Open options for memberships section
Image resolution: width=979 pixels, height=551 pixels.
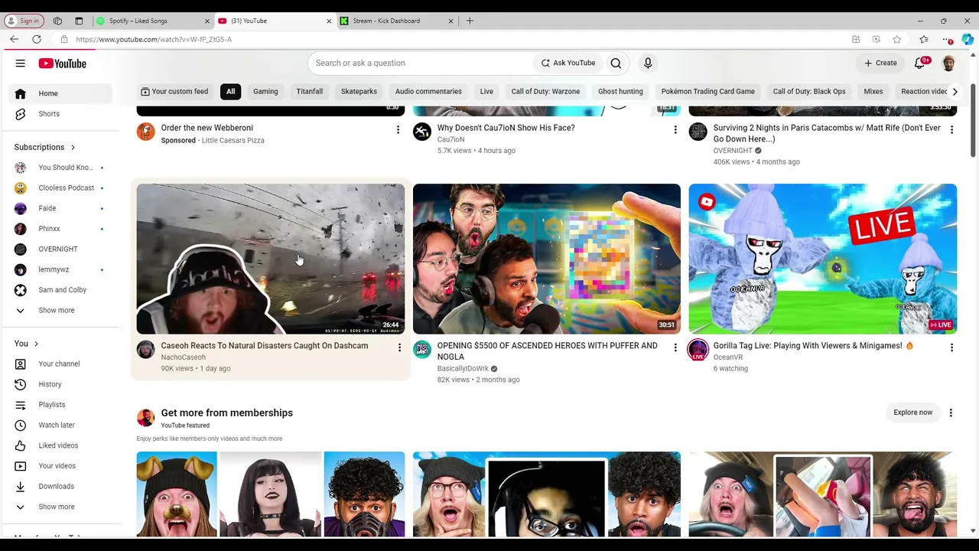coord(951,412)
